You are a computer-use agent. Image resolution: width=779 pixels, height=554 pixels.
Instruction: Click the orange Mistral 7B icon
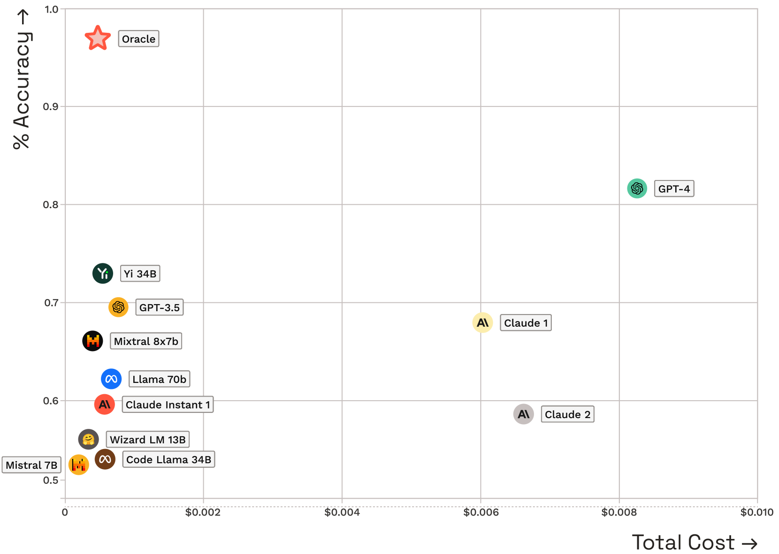click(79, 464)
